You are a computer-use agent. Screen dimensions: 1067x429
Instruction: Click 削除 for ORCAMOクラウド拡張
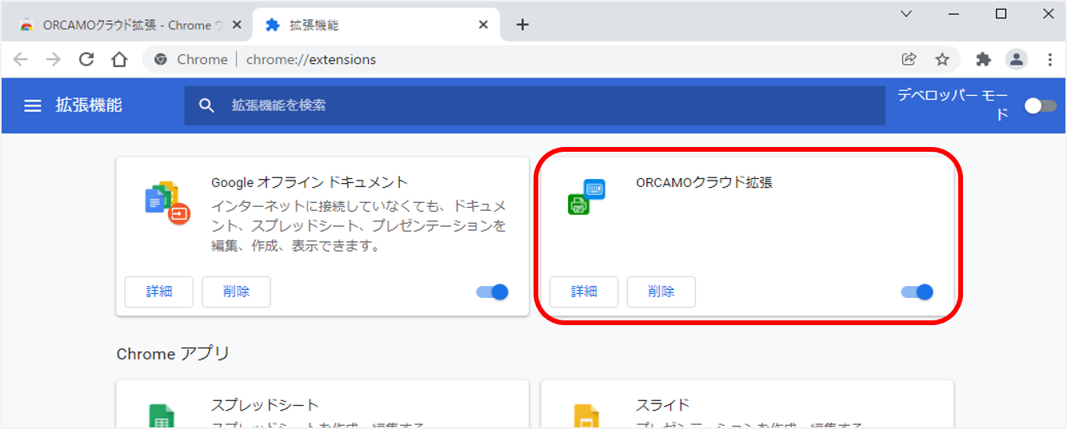661,292
